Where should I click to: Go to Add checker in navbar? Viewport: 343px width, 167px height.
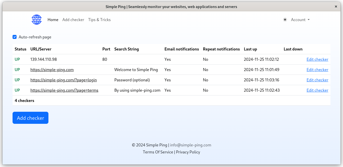[x=73, y=20]
